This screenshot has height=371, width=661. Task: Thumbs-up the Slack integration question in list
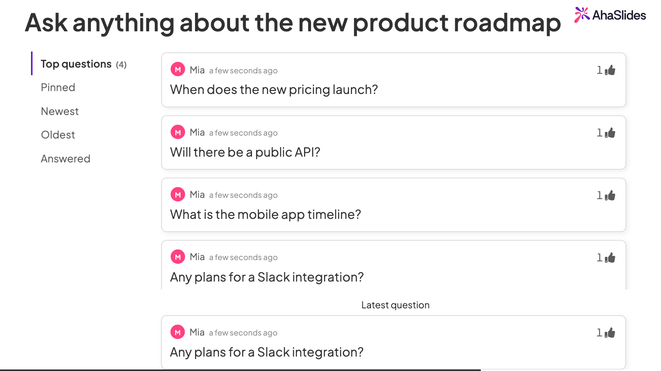(x=610, y=258)
